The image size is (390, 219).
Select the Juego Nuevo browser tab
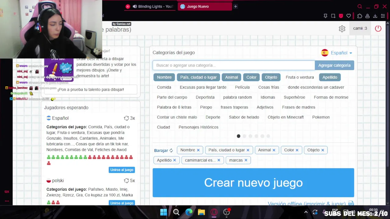click(x=205, y=6)
